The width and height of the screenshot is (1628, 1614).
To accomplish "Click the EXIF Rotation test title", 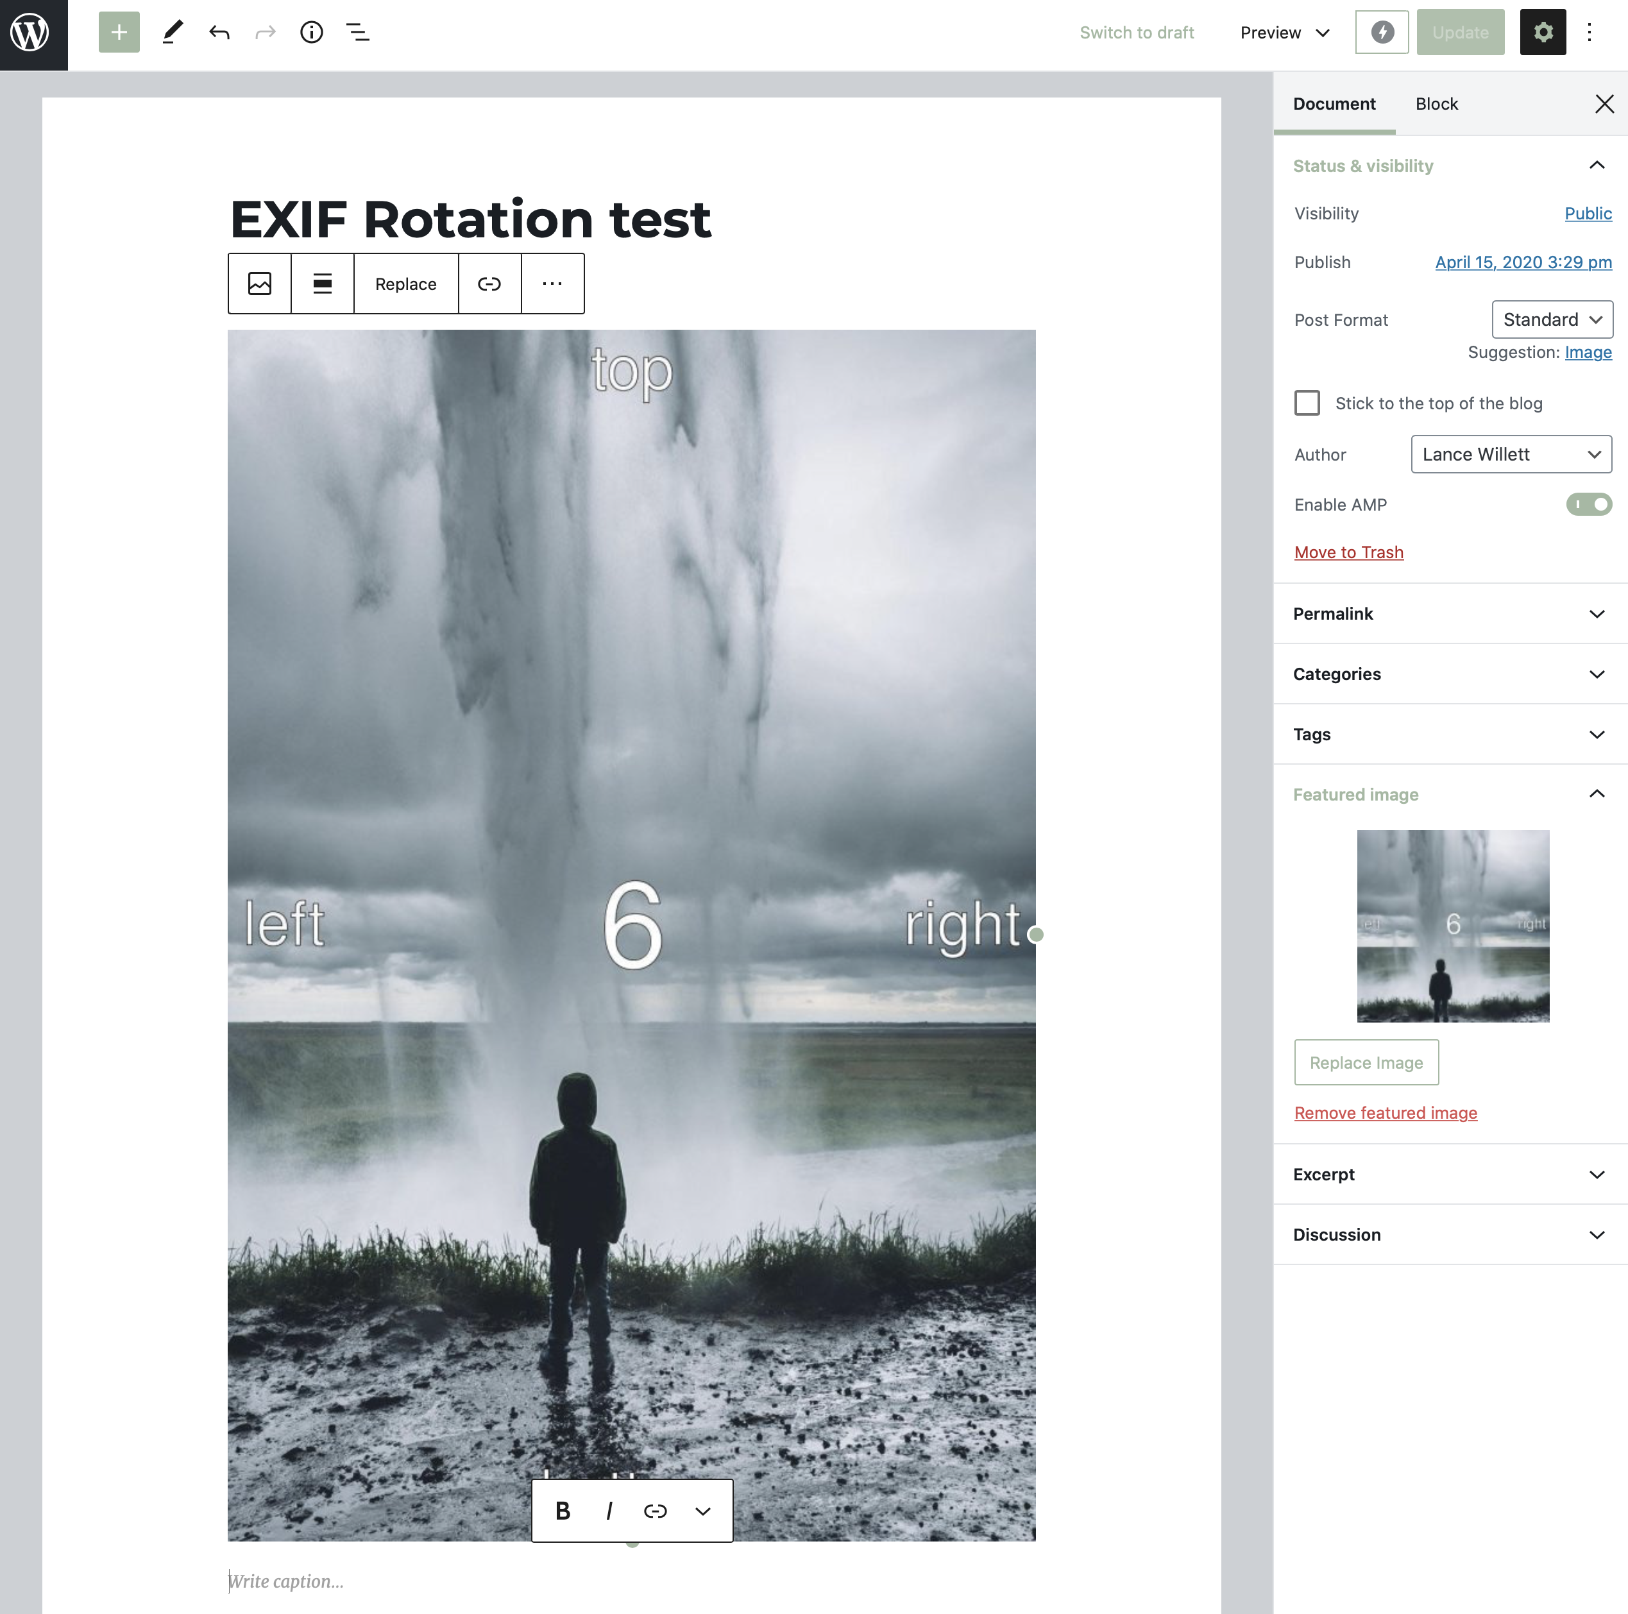I will 470,219.
